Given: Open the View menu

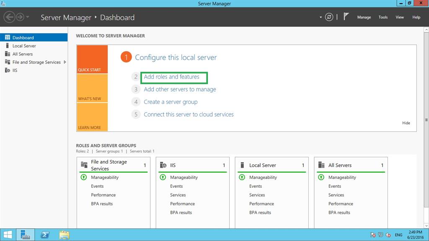Looking at the screenshot, I should pos(399,17).
